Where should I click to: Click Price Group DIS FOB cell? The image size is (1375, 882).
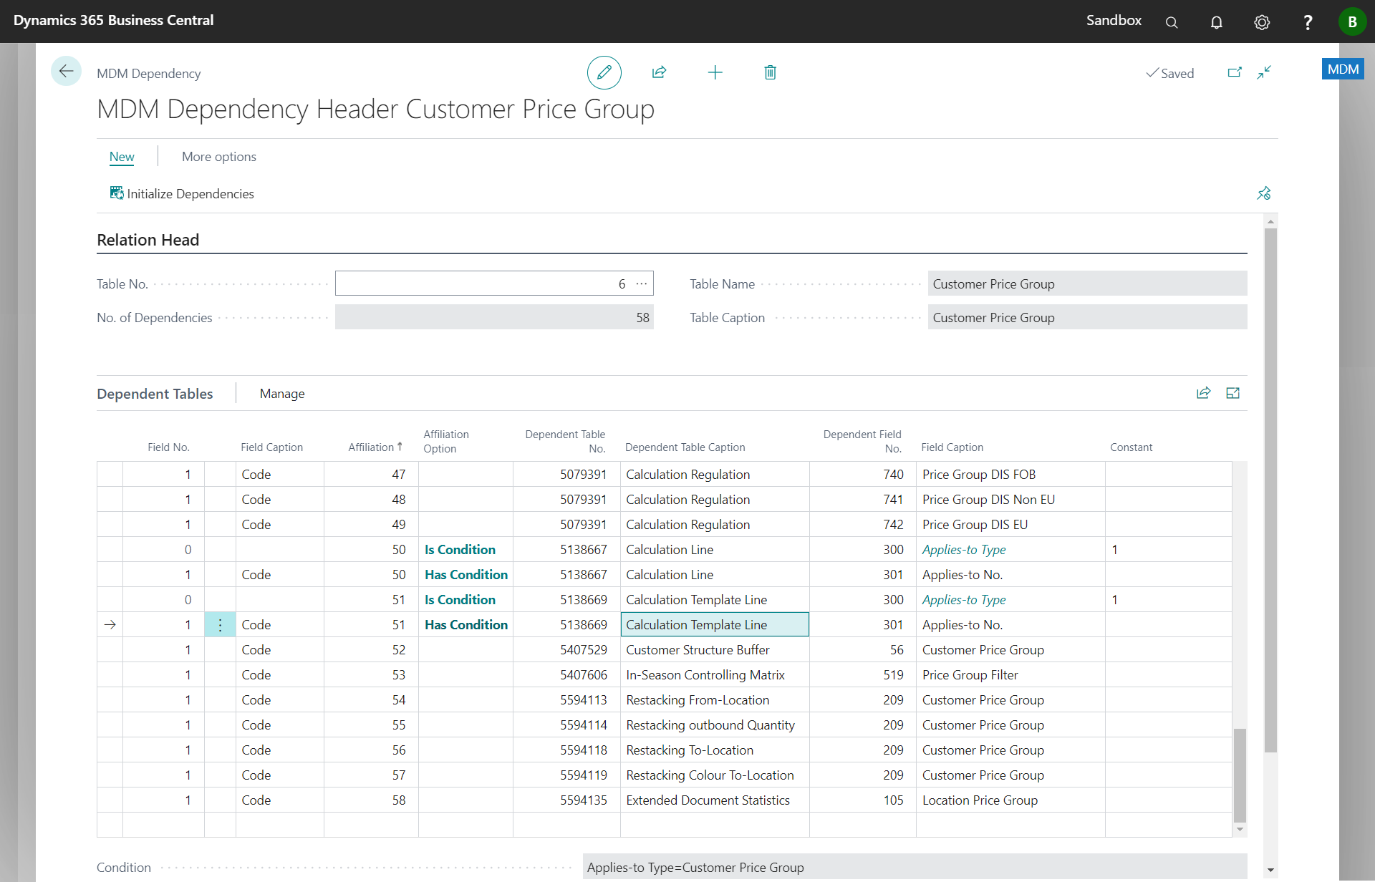[1010, 475]
